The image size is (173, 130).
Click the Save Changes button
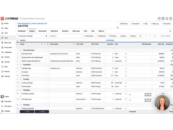165,36
